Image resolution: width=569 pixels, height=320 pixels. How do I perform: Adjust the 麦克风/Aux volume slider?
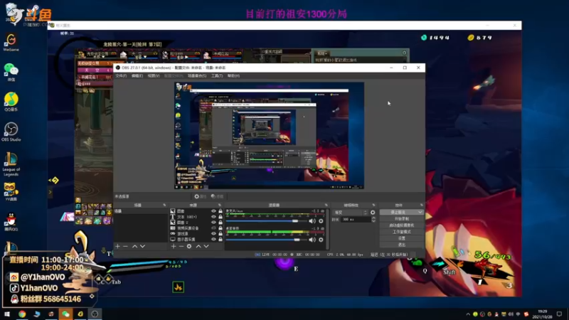coord(266,221)
